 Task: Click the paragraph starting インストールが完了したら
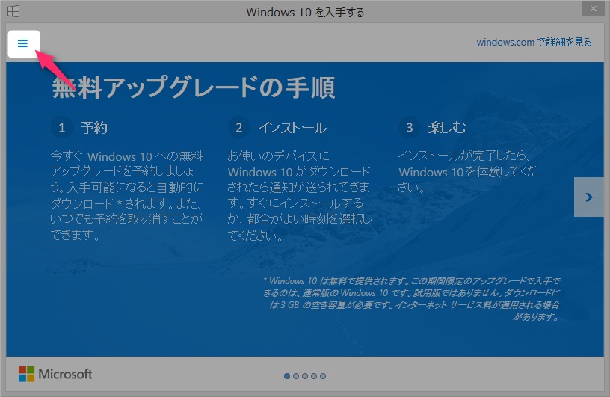(x=468, y=171)
